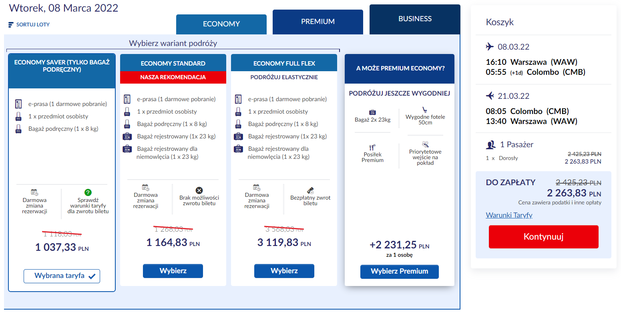
Task: Click the Premium meal cutlery icon
Action: coord(372,147)
